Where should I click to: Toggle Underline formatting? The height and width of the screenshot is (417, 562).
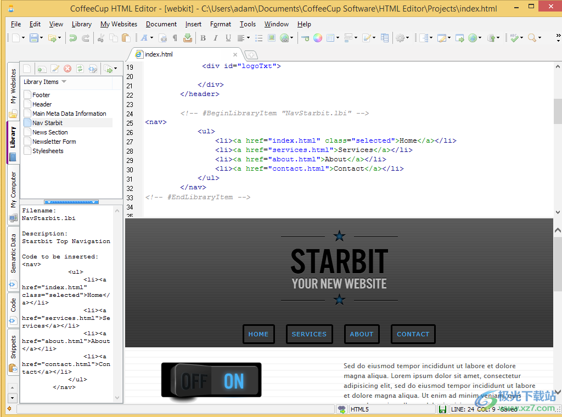tap(228, 38)
